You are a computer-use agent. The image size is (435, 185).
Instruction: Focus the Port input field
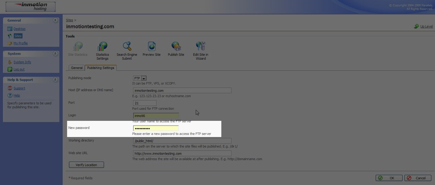click(145, 103)
